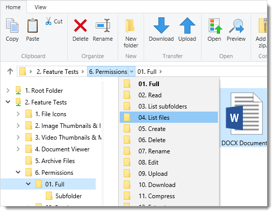Choose '01. Full' in dropdown list

169,84
